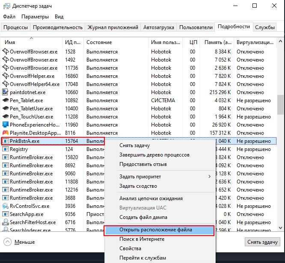Open Свойства from context menu
Image resolution: width=285 pixels, height=263 pixels.
(x=160, y=248)
